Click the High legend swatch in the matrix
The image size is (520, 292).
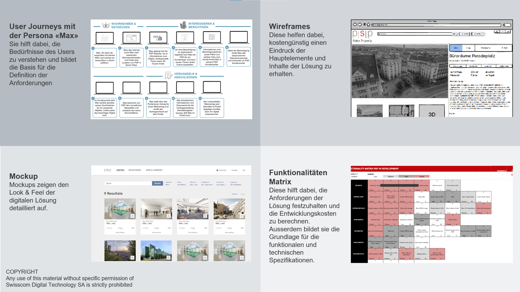pyautogui.click(x=406, y=176)
